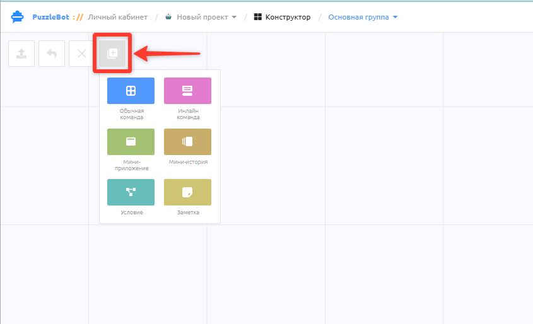533x324 pixels.
Task: Add an Обычная команда block
Action: tap(131, 91)
